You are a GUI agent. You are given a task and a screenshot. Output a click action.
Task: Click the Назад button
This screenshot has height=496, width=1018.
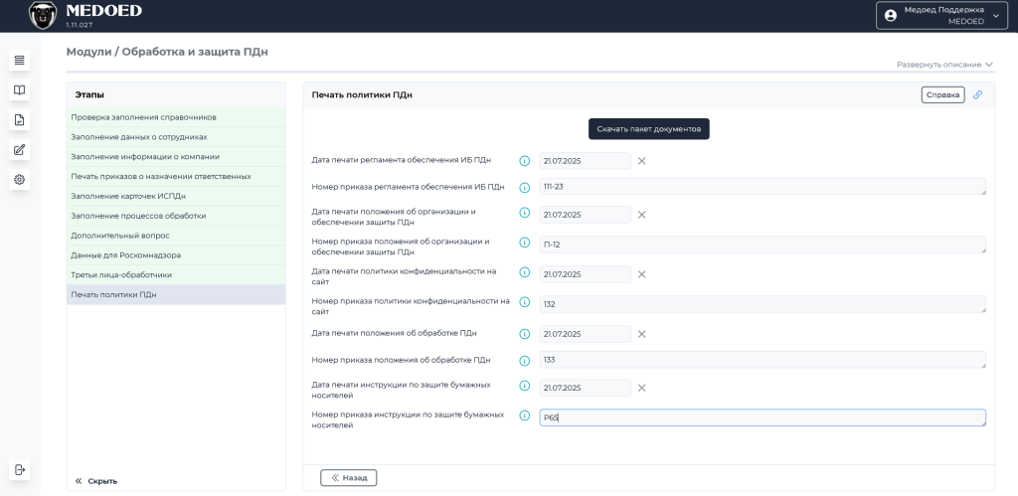coord(349,478)
